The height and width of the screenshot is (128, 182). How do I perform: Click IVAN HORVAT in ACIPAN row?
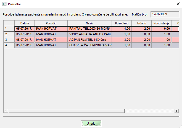pos(51,40)
